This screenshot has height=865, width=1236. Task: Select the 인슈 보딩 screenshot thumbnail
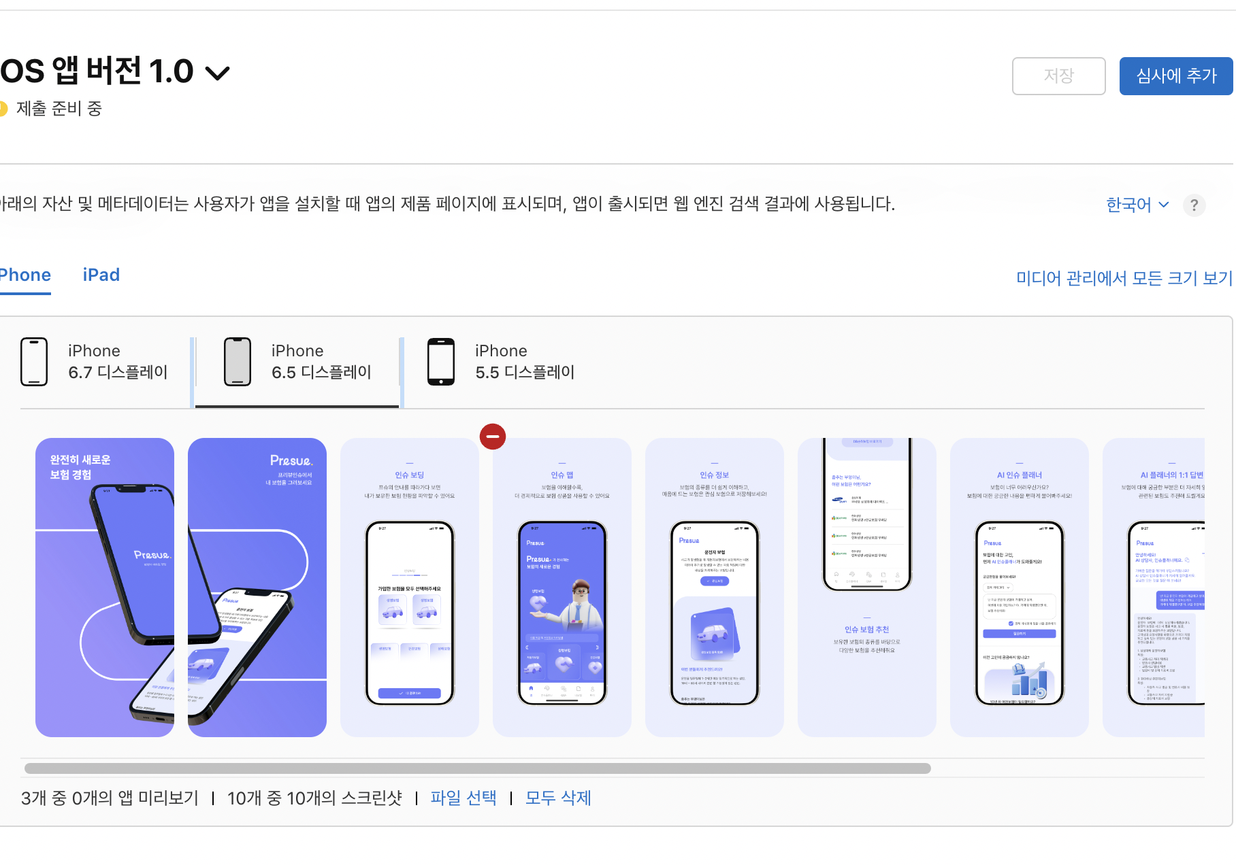(x=410, y=588)
